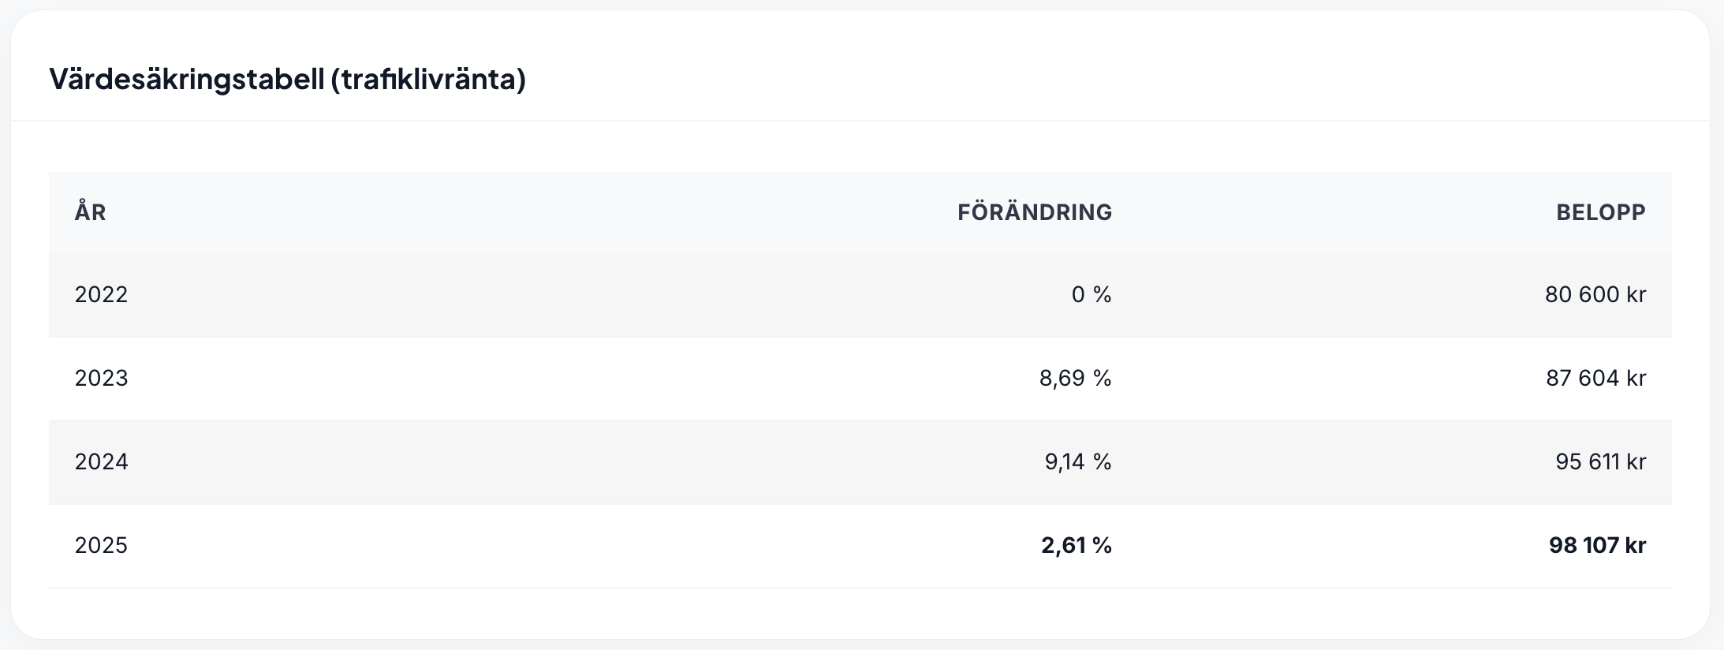
Task: Click the 0 % change value
Action: (1091, 295)
